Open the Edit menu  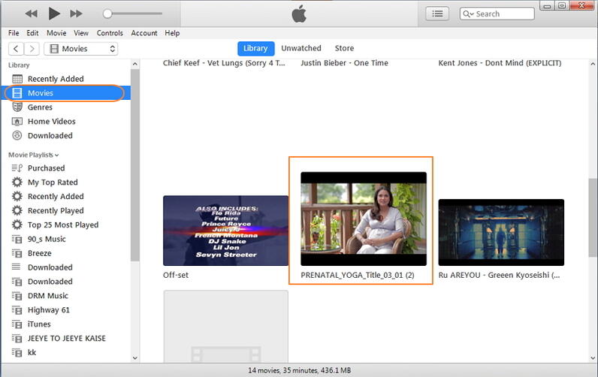pyautogui.click(x=32, y=33)
